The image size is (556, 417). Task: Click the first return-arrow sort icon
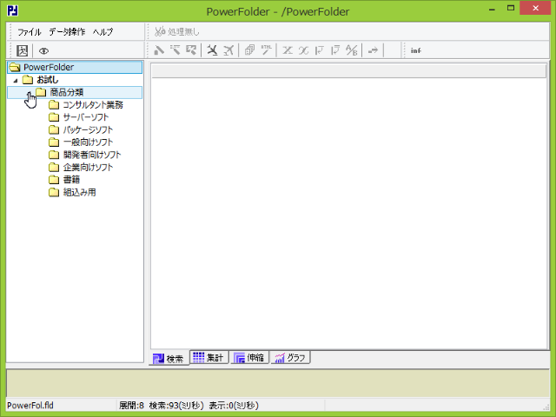320,50
